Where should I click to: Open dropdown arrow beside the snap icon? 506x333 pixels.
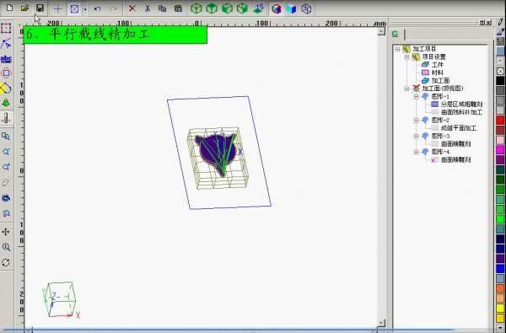click(85, 9)
